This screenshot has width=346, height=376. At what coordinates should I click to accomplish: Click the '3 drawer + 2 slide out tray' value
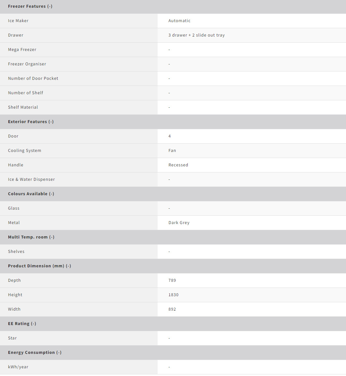pyautogui.click(x=196, y=35)
